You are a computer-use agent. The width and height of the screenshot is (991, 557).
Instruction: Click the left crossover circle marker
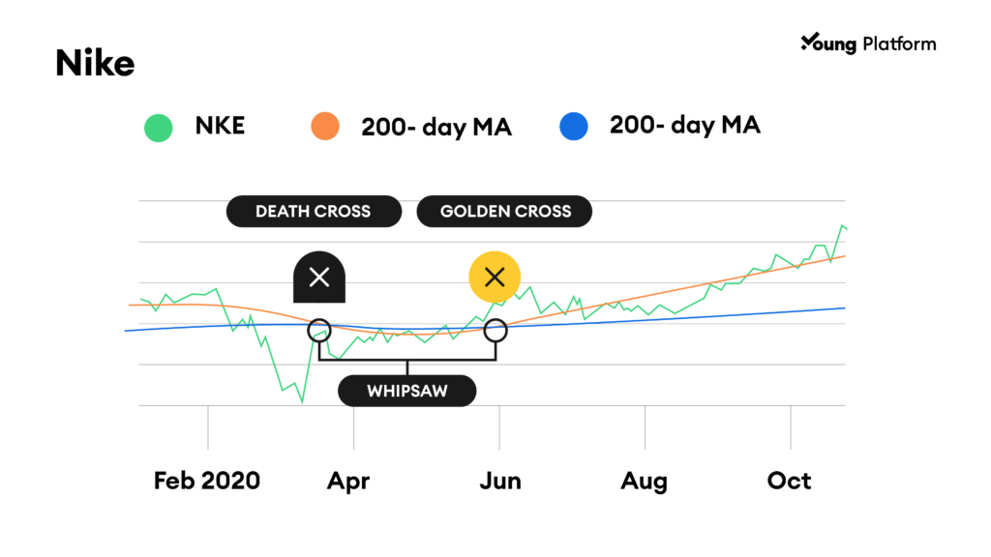[319, 331]
